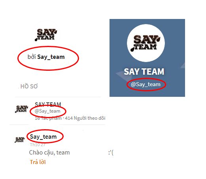Reply using the orange 'Trả lời' link
The image size is (206, 179).
point(38,162)
